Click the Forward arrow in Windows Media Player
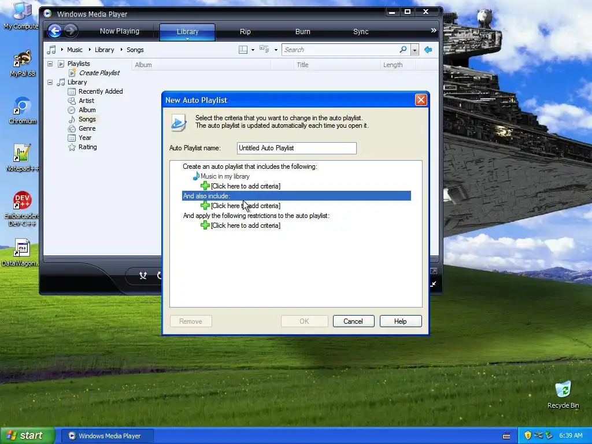The width and height of the screenshot is (592, 444). [71, 31]
